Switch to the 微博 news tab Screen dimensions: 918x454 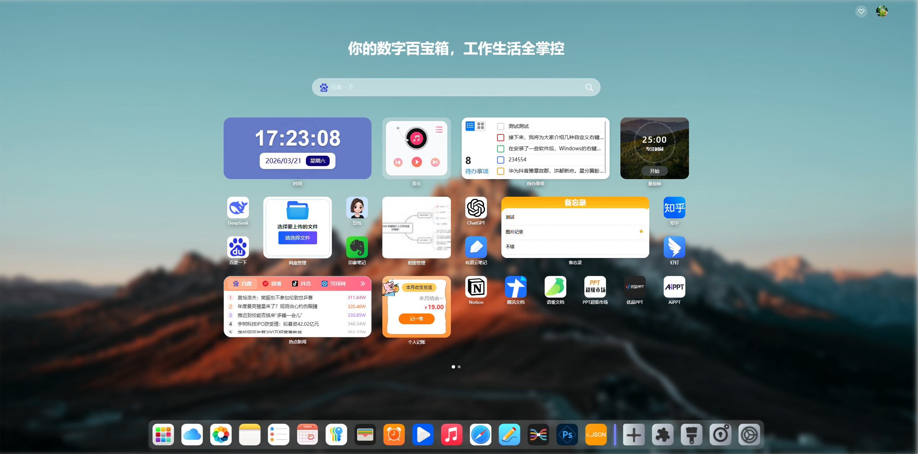point(272,284)
